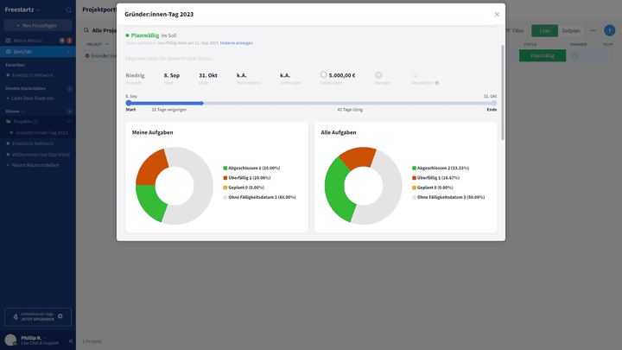Screen dimensions: 622x350
Task: Collapse the sidebar with the double-chevron icon
Action: [x=70, y=340]
